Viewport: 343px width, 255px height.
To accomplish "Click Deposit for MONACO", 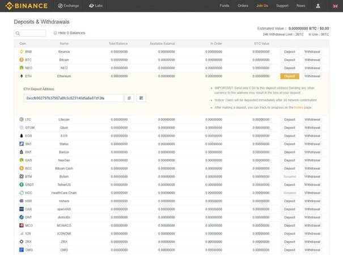I will click(x=290, y=225).
